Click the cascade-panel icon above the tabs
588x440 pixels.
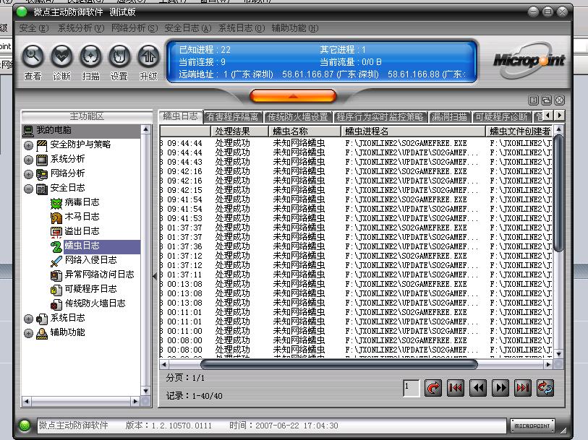coord(546,100)
